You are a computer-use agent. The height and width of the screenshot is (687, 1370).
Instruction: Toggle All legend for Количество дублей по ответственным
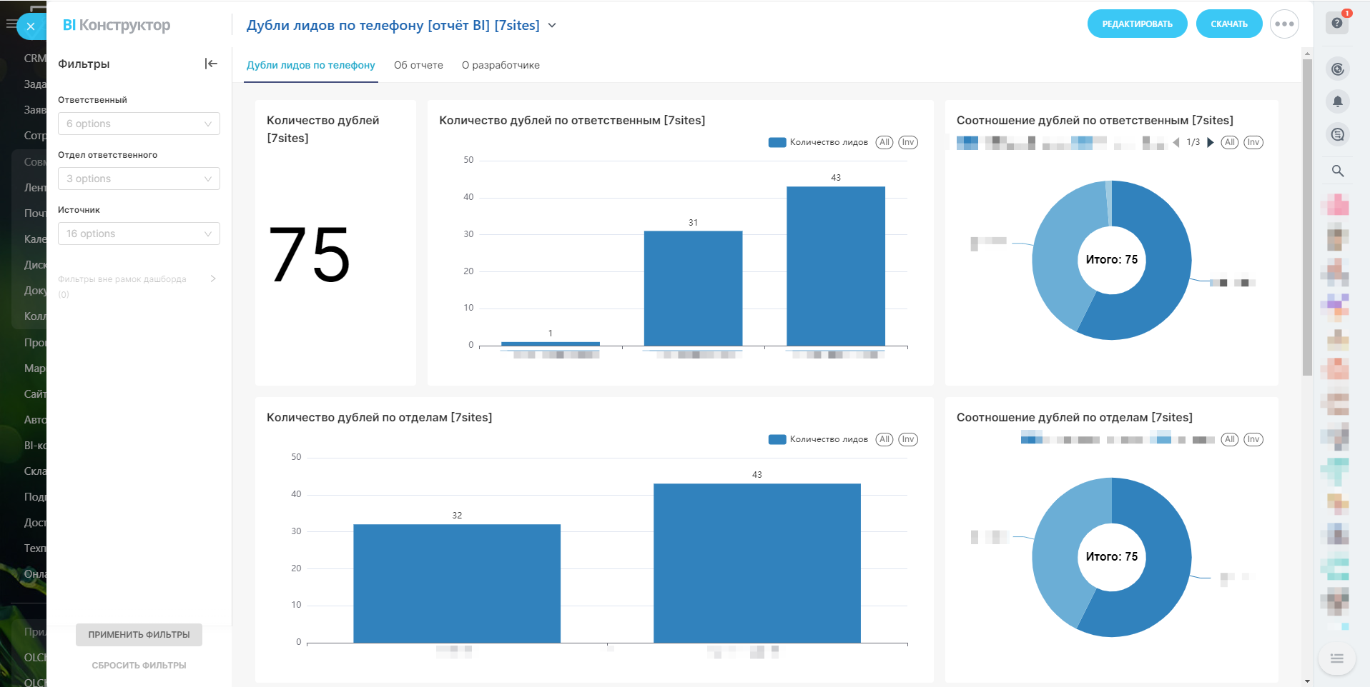pyautogui.click(x=884, y=142)
